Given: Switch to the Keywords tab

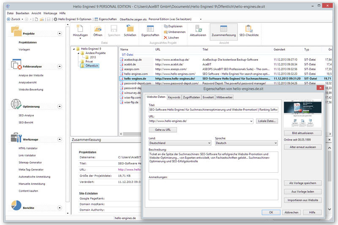Looking at the screenshot, I should [x=174, y=98].
